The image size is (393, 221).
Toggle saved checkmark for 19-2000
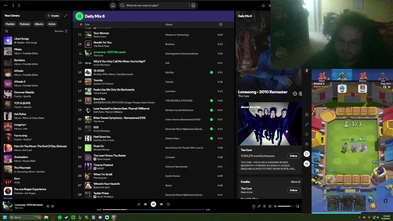(x=211, y=72)
